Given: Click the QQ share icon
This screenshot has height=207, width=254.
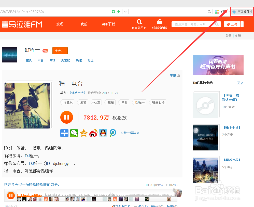Looking at the screenshot, I should click(103, 133).
